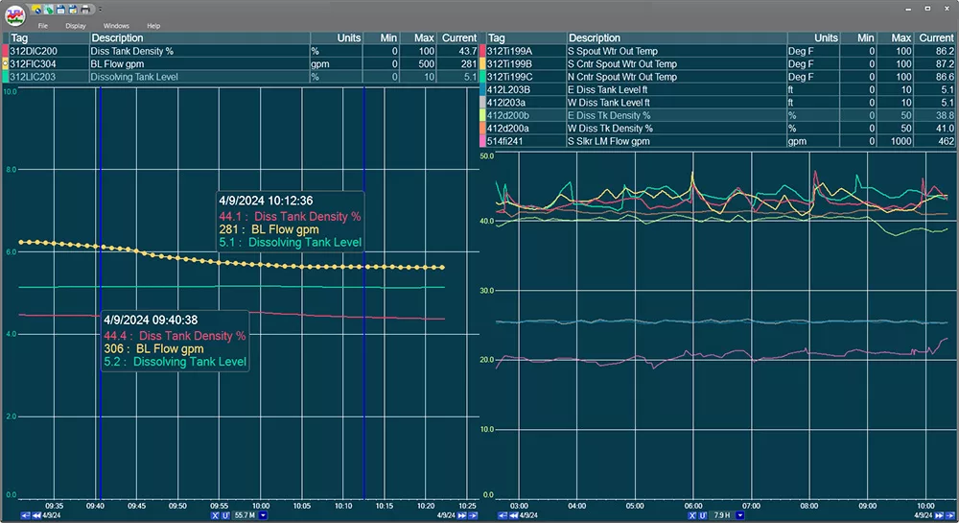Click the Tag column header in left table
The image size is (959, 523).
tap(48, 38)
